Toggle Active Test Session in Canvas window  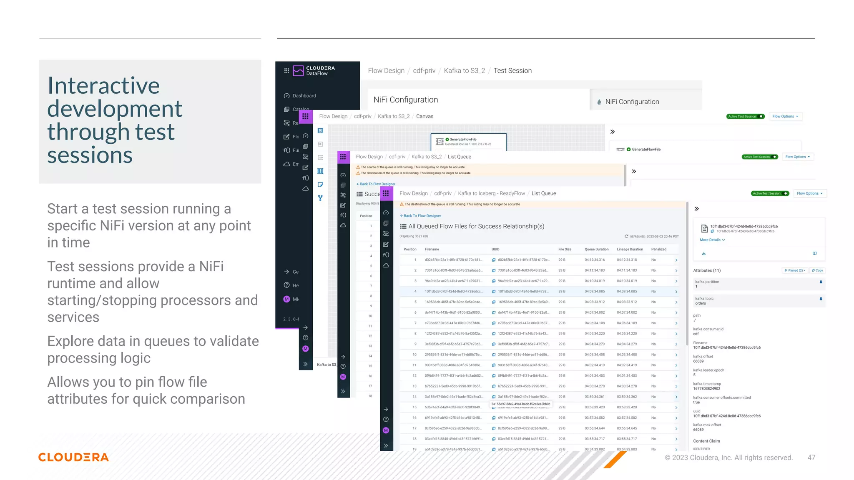(746, 117)
